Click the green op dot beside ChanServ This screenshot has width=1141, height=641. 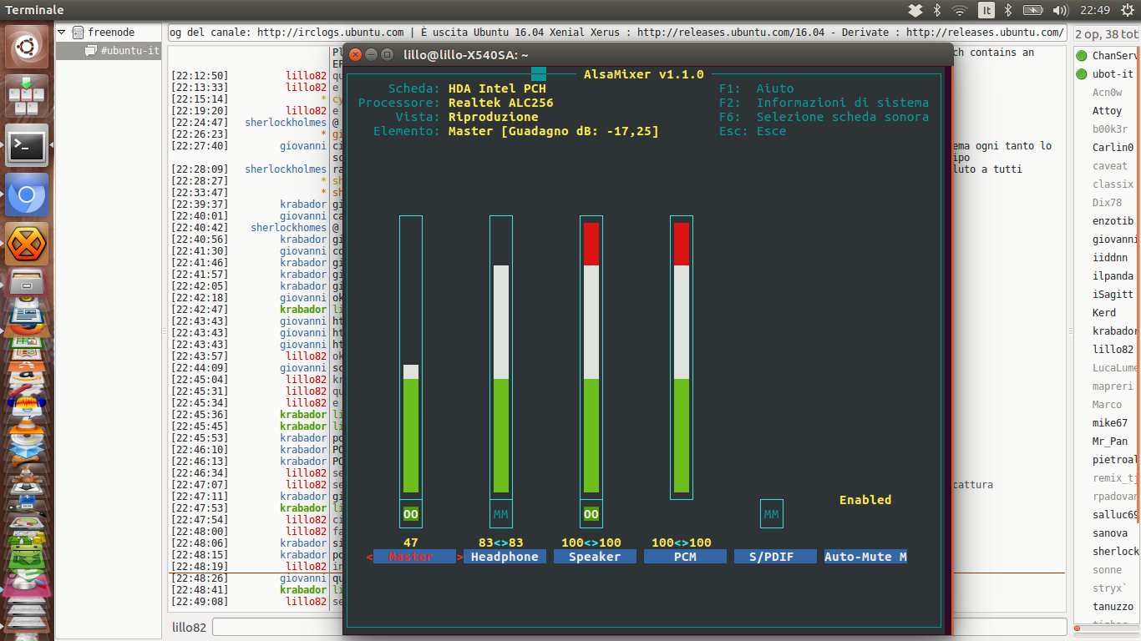click(1082, 56)
